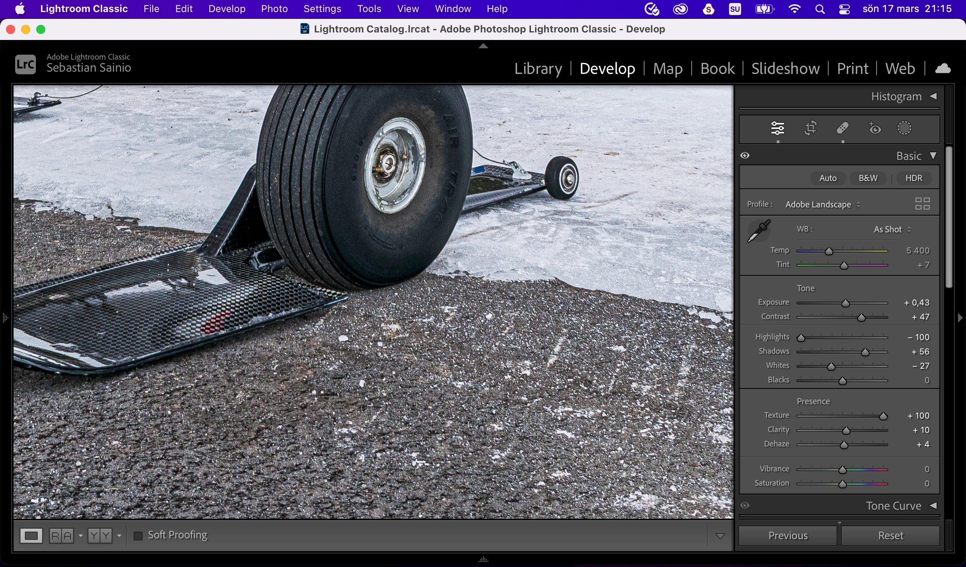966x567 pixels.
Task: Open the Develop menu in menu bar
Action: click(x=226, y=9)
